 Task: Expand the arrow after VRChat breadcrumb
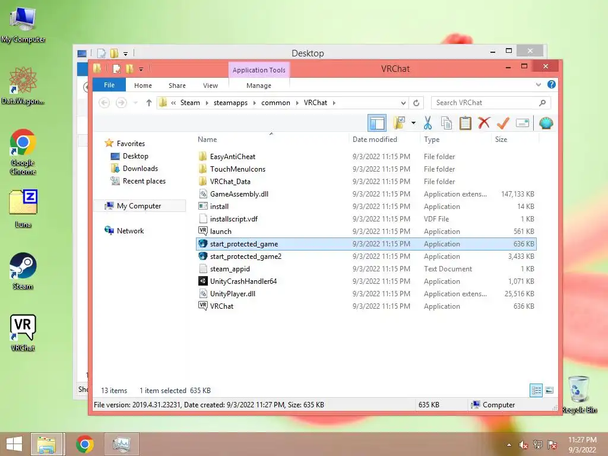334,103
